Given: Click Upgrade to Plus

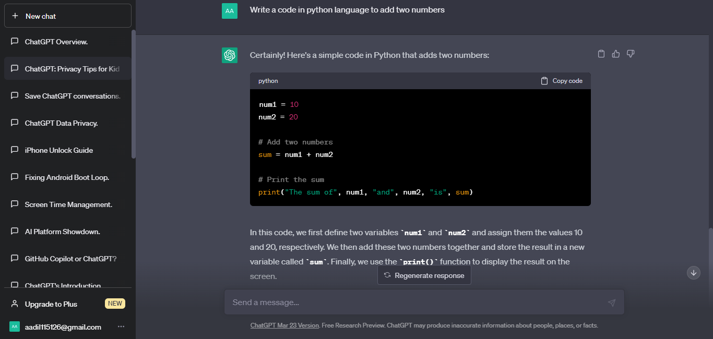Looking at the screenshot, I should tap(51, 304).
